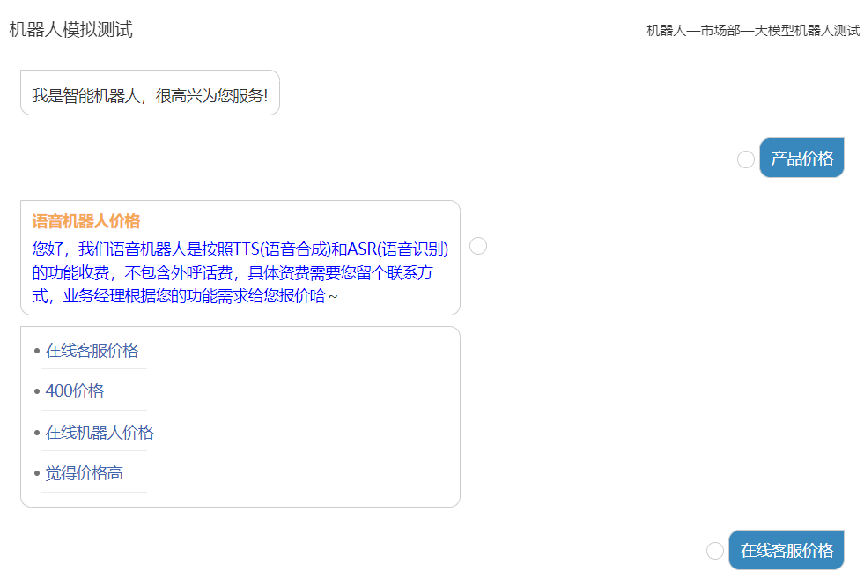The height and width of the screenshot is (579, 864).
Task: Click the blue 产品价格 message bubble
Action: click(x=801, y=159)
